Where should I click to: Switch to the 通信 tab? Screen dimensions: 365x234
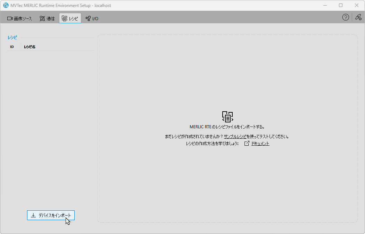47,18
